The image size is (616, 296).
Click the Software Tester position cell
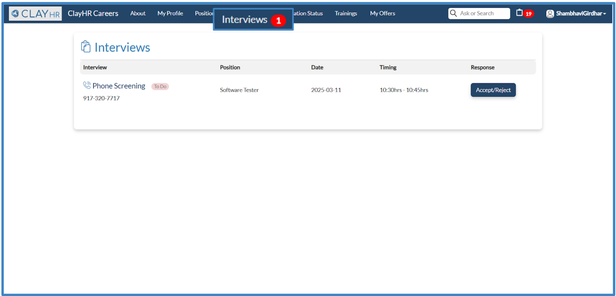click(x=239, y=90)
